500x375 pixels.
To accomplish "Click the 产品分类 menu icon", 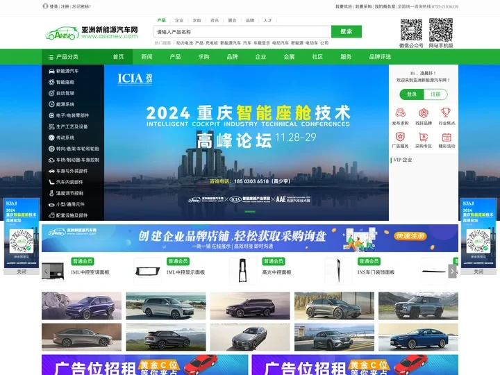I will click(x=51, y=57).
